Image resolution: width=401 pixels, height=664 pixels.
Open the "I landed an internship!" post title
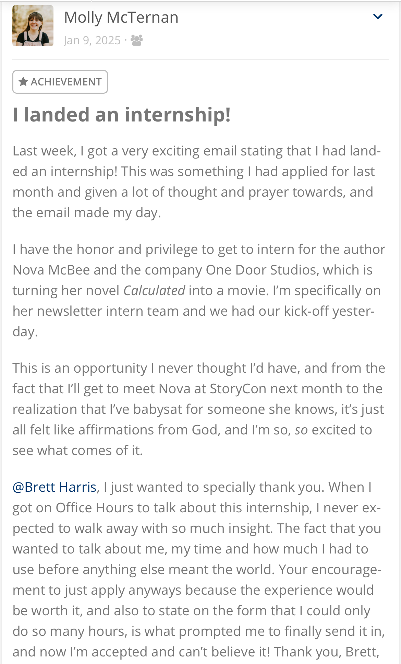coord(122,114)
